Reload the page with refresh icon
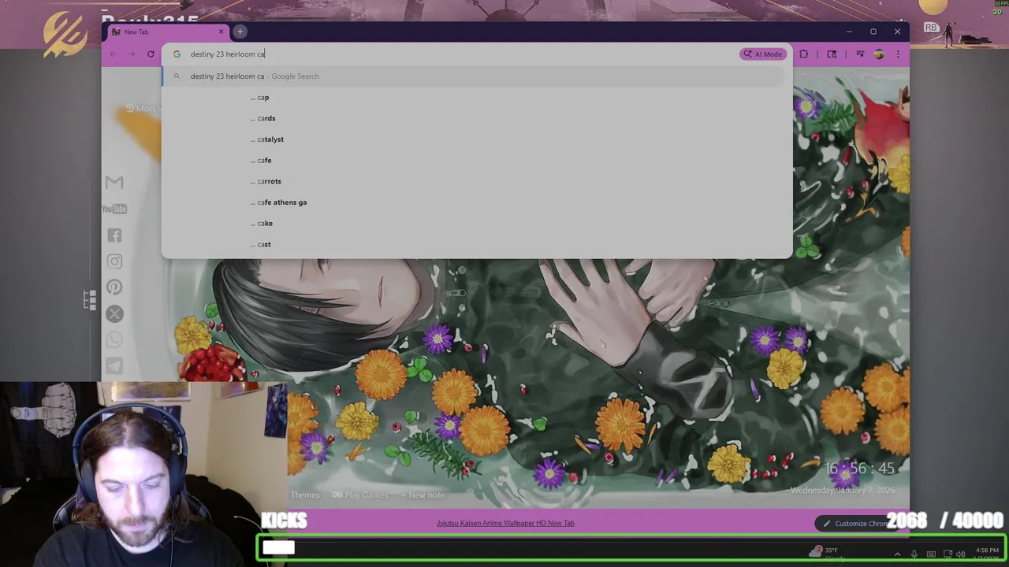 151,54
